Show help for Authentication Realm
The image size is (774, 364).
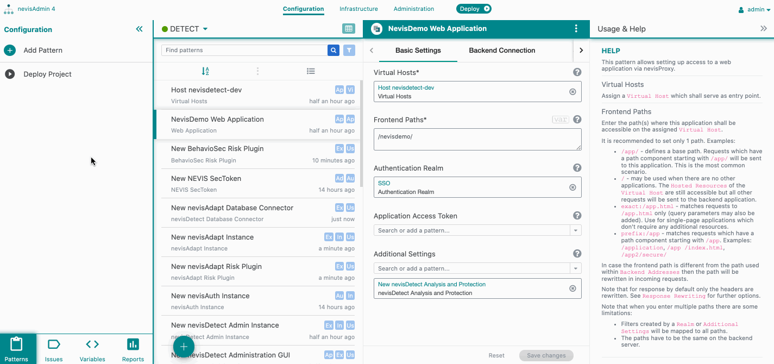[577, 168]
